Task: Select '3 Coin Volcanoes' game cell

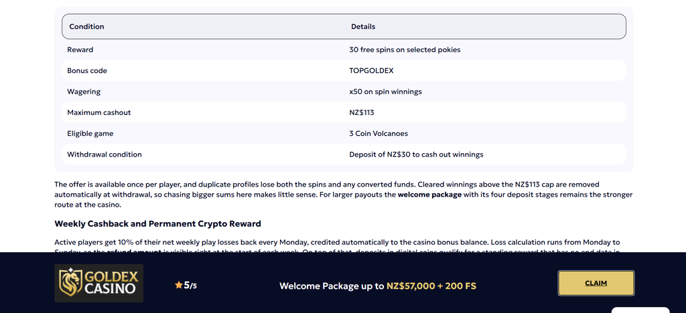Action: click(379, 134)
